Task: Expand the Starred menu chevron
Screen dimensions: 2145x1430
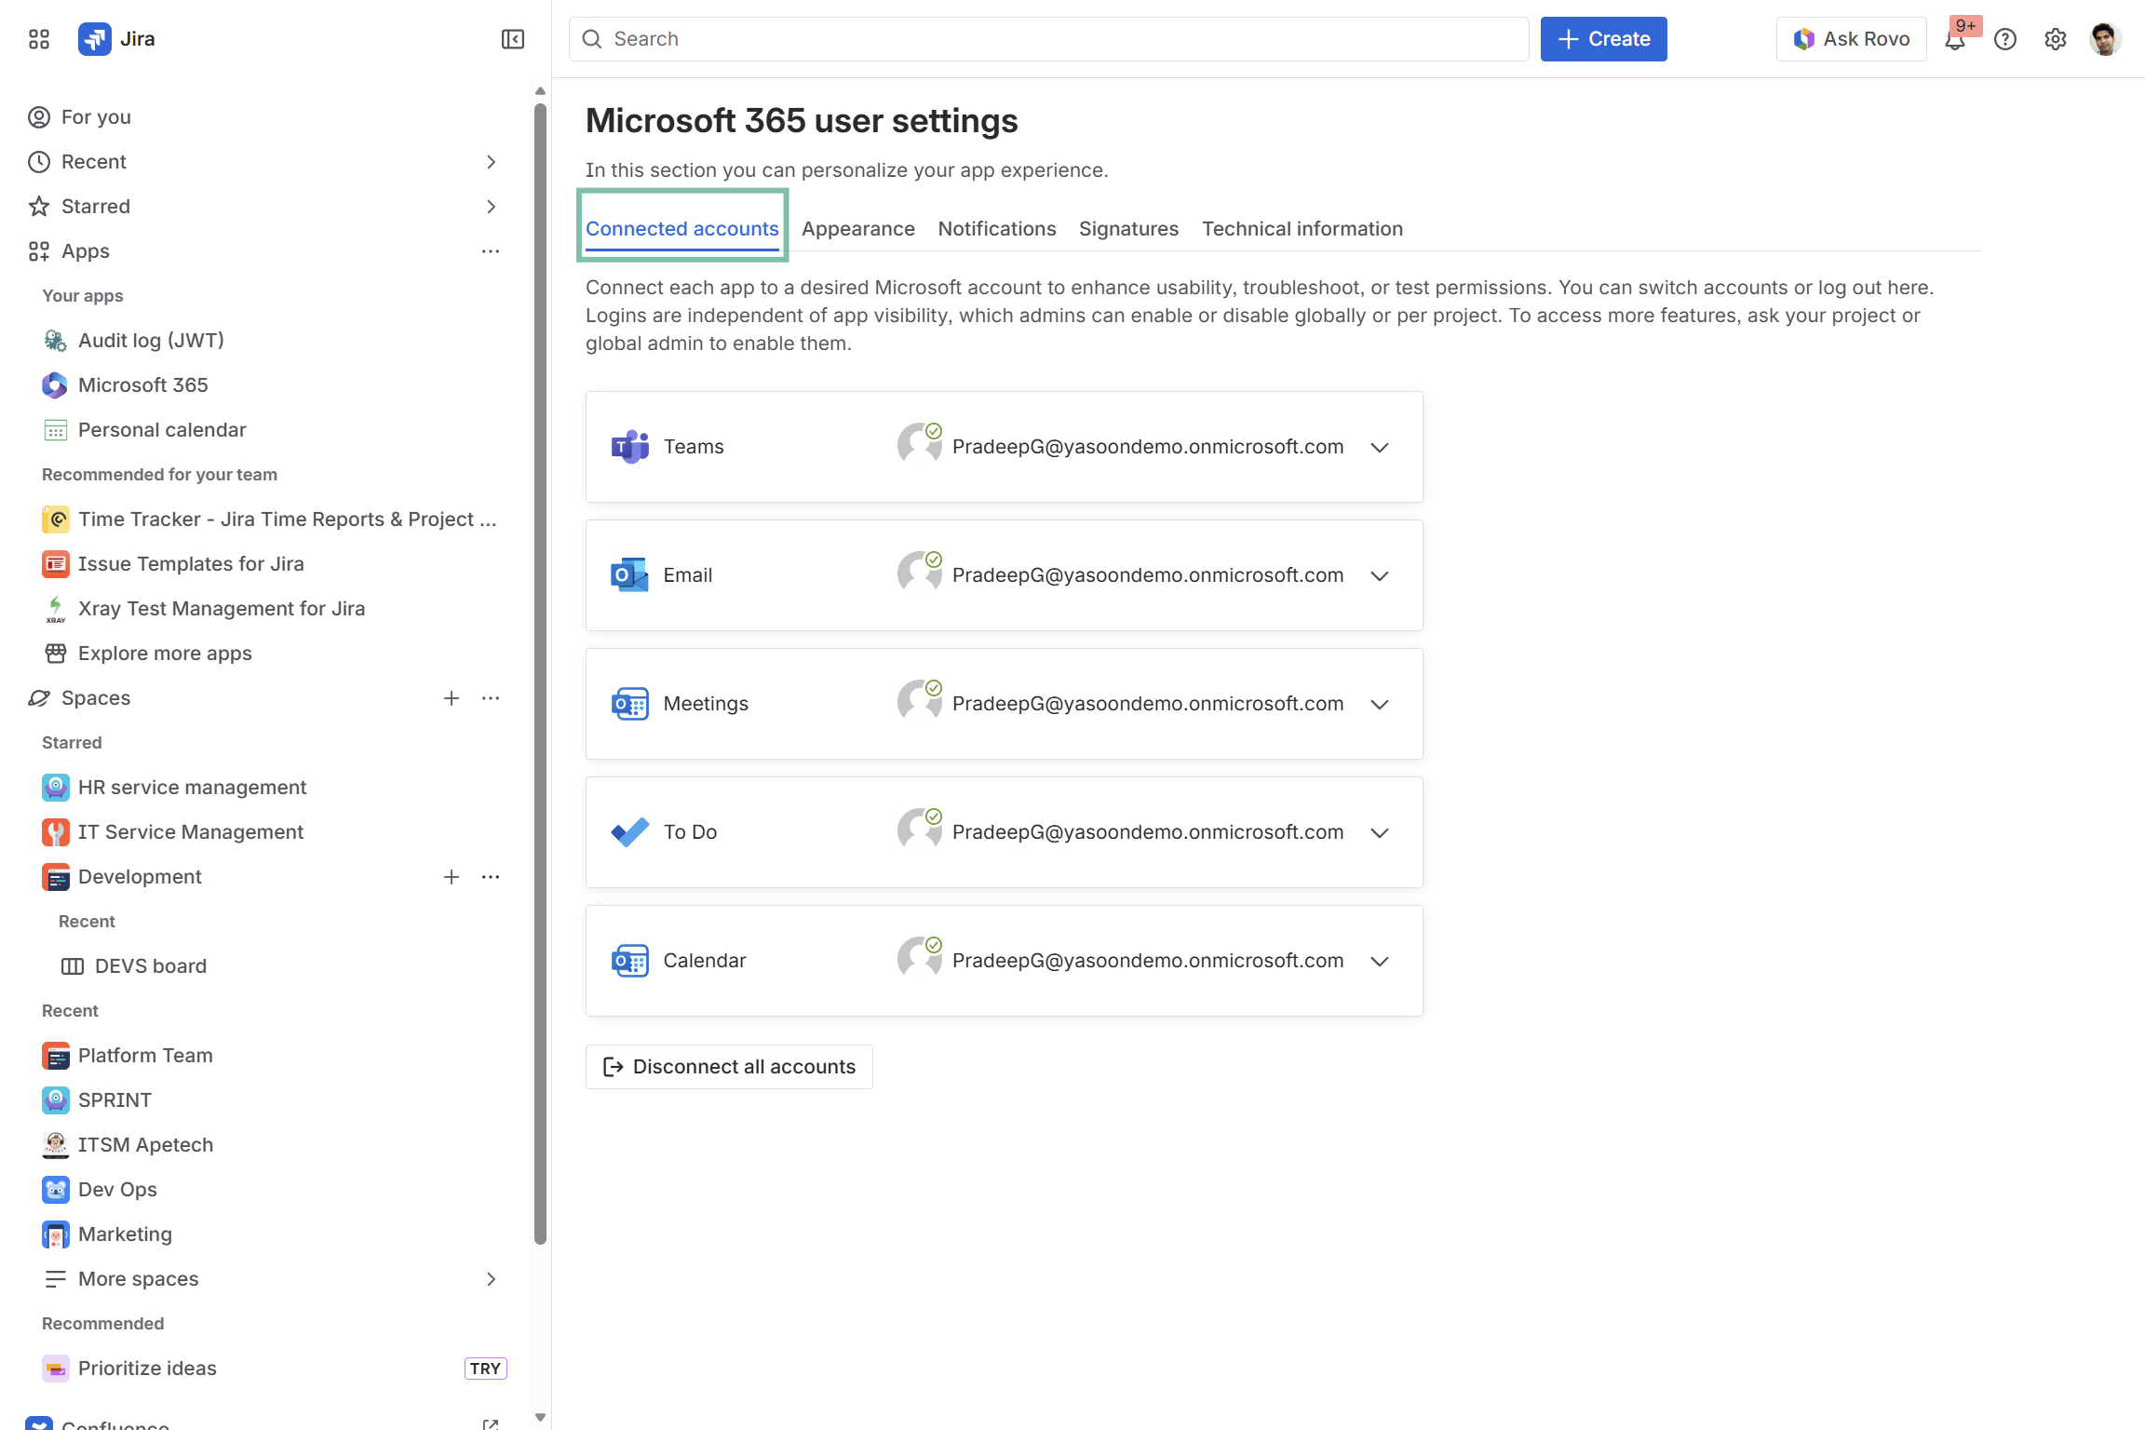Action: 491,207
